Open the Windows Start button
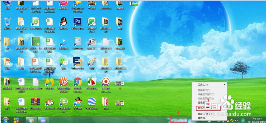266x123 pixels. (x=6, y=120)
